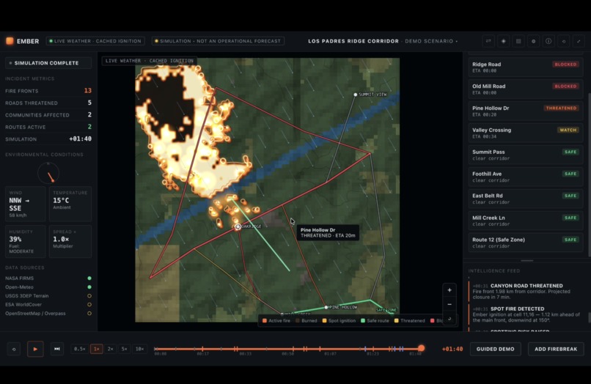Set playback speed to 0.5×
Screen dimensions: 591x384
79,349
